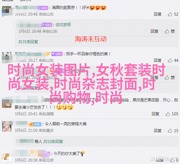This screenshot has width=180, height=164.
Task: Reply to the 满屏的氛围感 comment
Action: click(x=157, y=14)
